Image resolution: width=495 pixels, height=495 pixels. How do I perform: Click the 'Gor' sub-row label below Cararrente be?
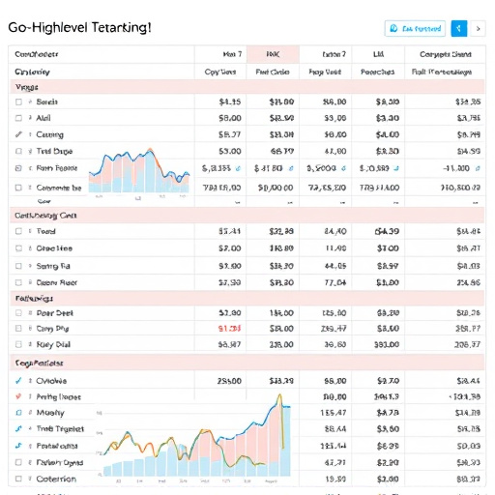(x=44, y=201)
